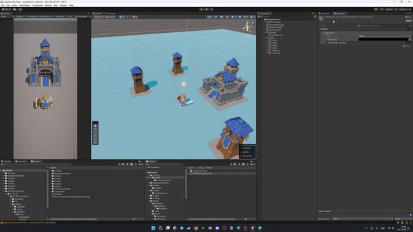Select AnimatorPreset folder in right Project panel
Image resolution: width=413 pixels, height=232 pixels.
[x=199, y=171]
